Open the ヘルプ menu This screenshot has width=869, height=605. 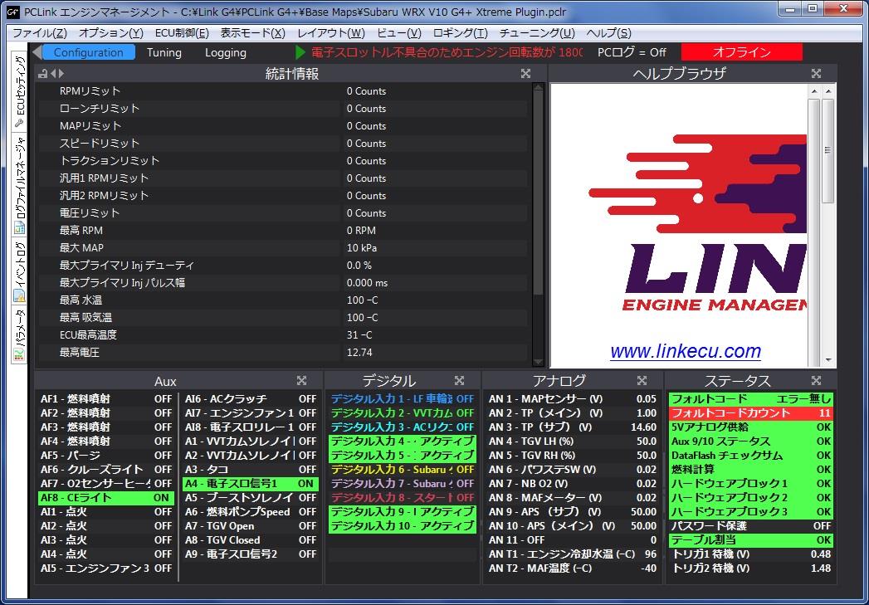608,33
